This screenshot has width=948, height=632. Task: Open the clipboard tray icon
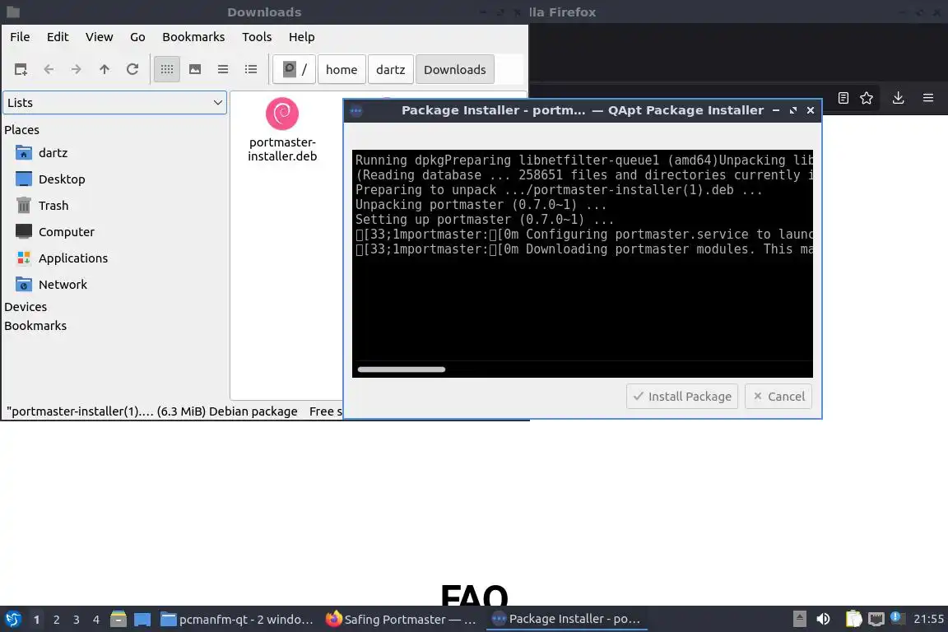point(853,620)
